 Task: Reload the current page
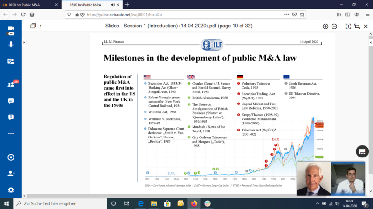23,14
